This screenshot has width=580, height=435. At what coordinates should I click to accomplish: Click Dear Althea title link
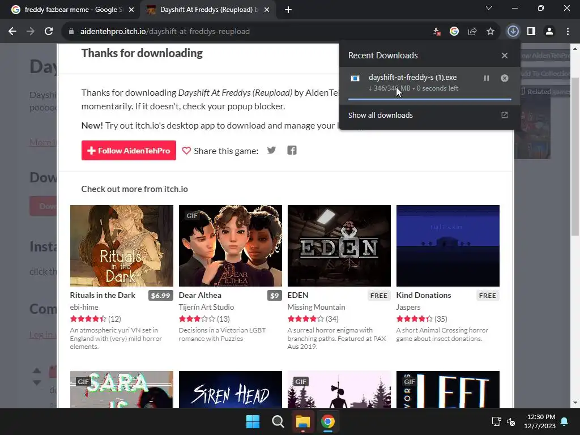pyautogui.click(x=200, y=295)
